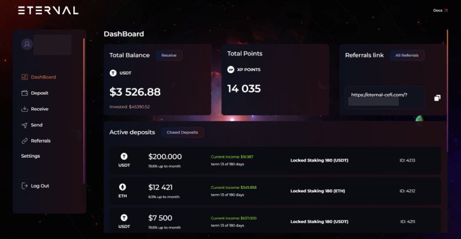
Task: Click the user avatar icon
Action: click(x=27, y=44)
